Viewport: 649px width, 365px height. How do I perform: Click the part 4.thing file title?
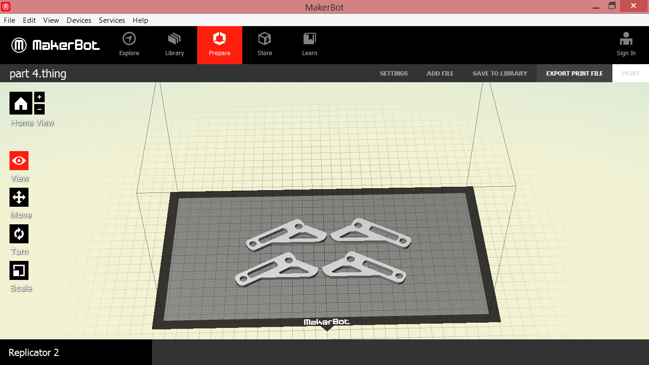pyautogui.click(x=38, y=74)
